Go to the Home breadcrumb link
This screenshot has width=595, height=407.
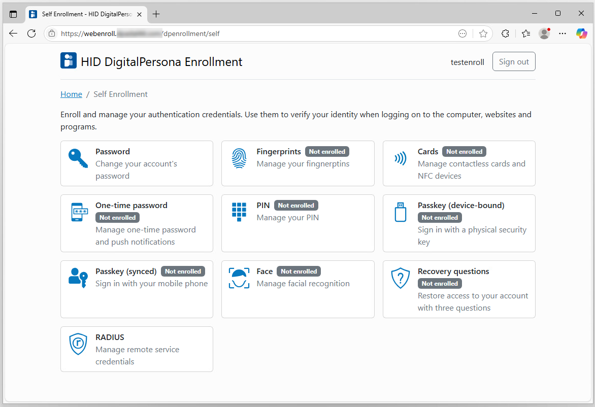click(71, 94)
